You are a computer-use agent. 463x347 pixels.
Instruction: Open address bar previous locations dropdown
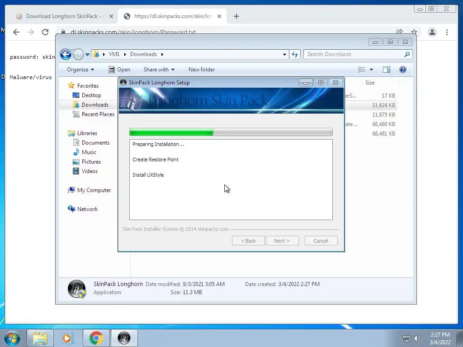(x=284, y=54)
